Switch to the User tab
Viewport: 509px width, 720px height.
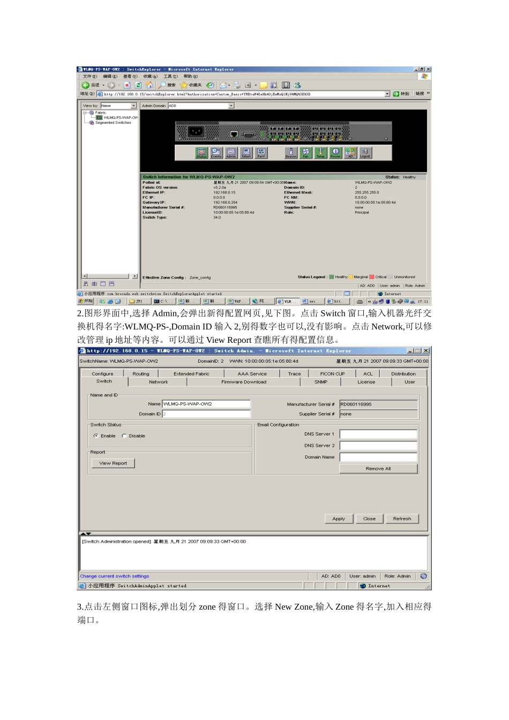(x=409, y=382)
